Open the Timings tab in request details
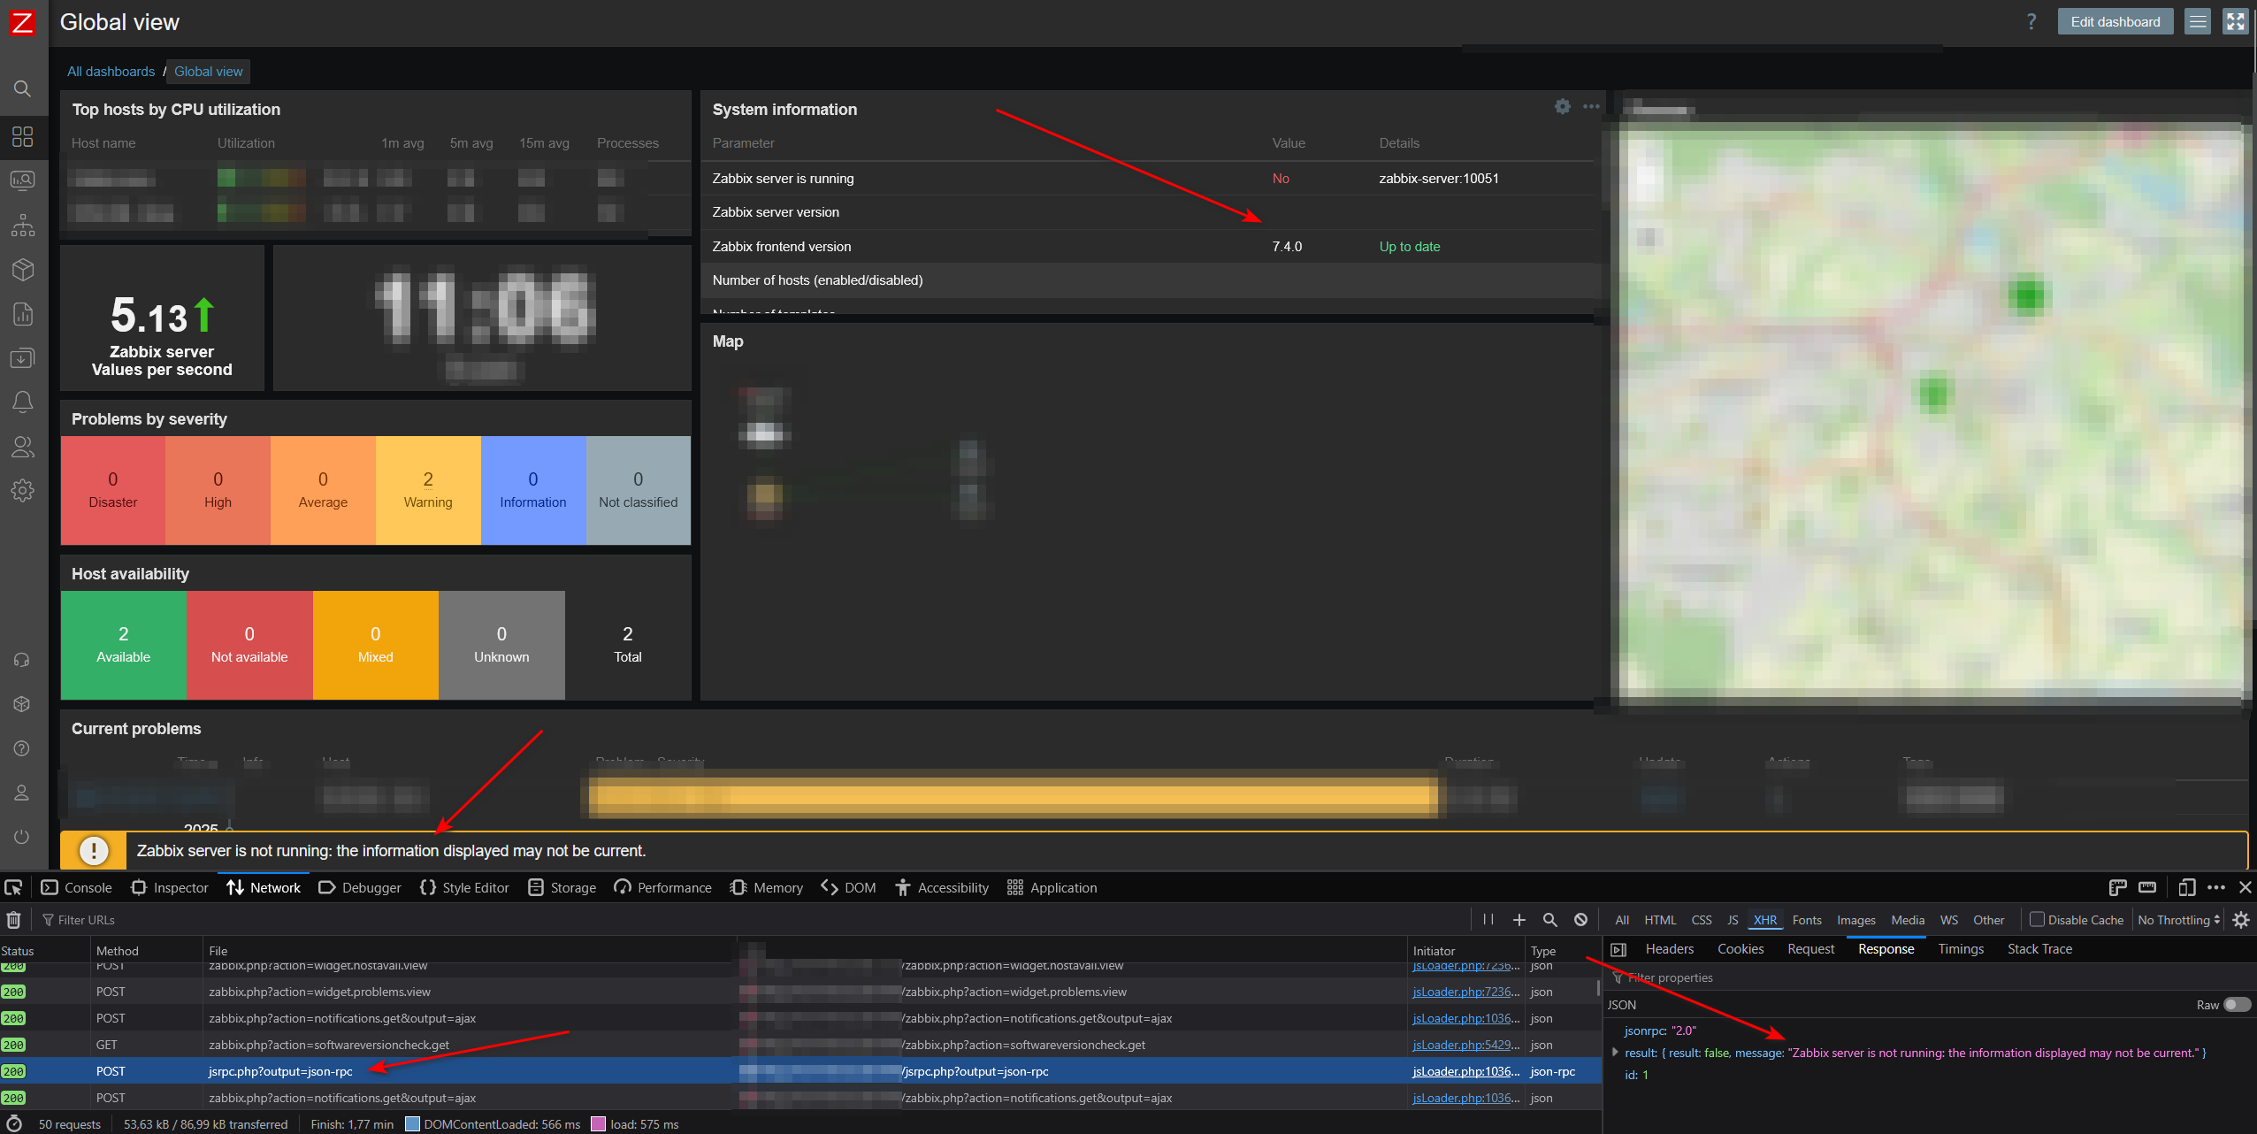 (x=1961, y=949)
